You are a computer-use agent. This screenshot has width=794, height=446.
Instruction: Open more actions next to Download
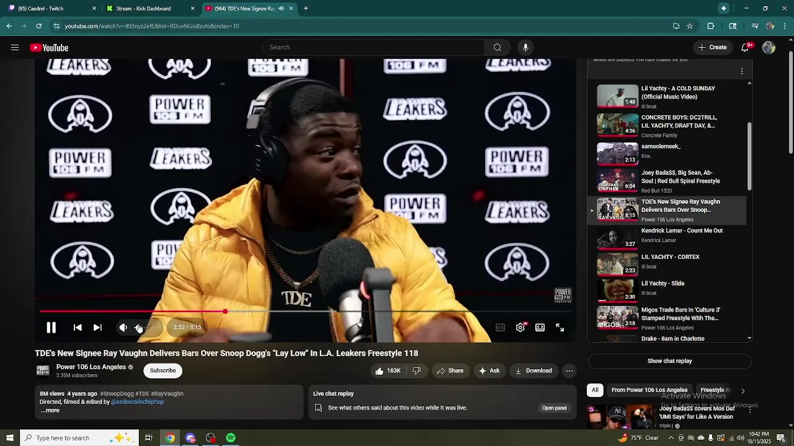click(569, 371)
